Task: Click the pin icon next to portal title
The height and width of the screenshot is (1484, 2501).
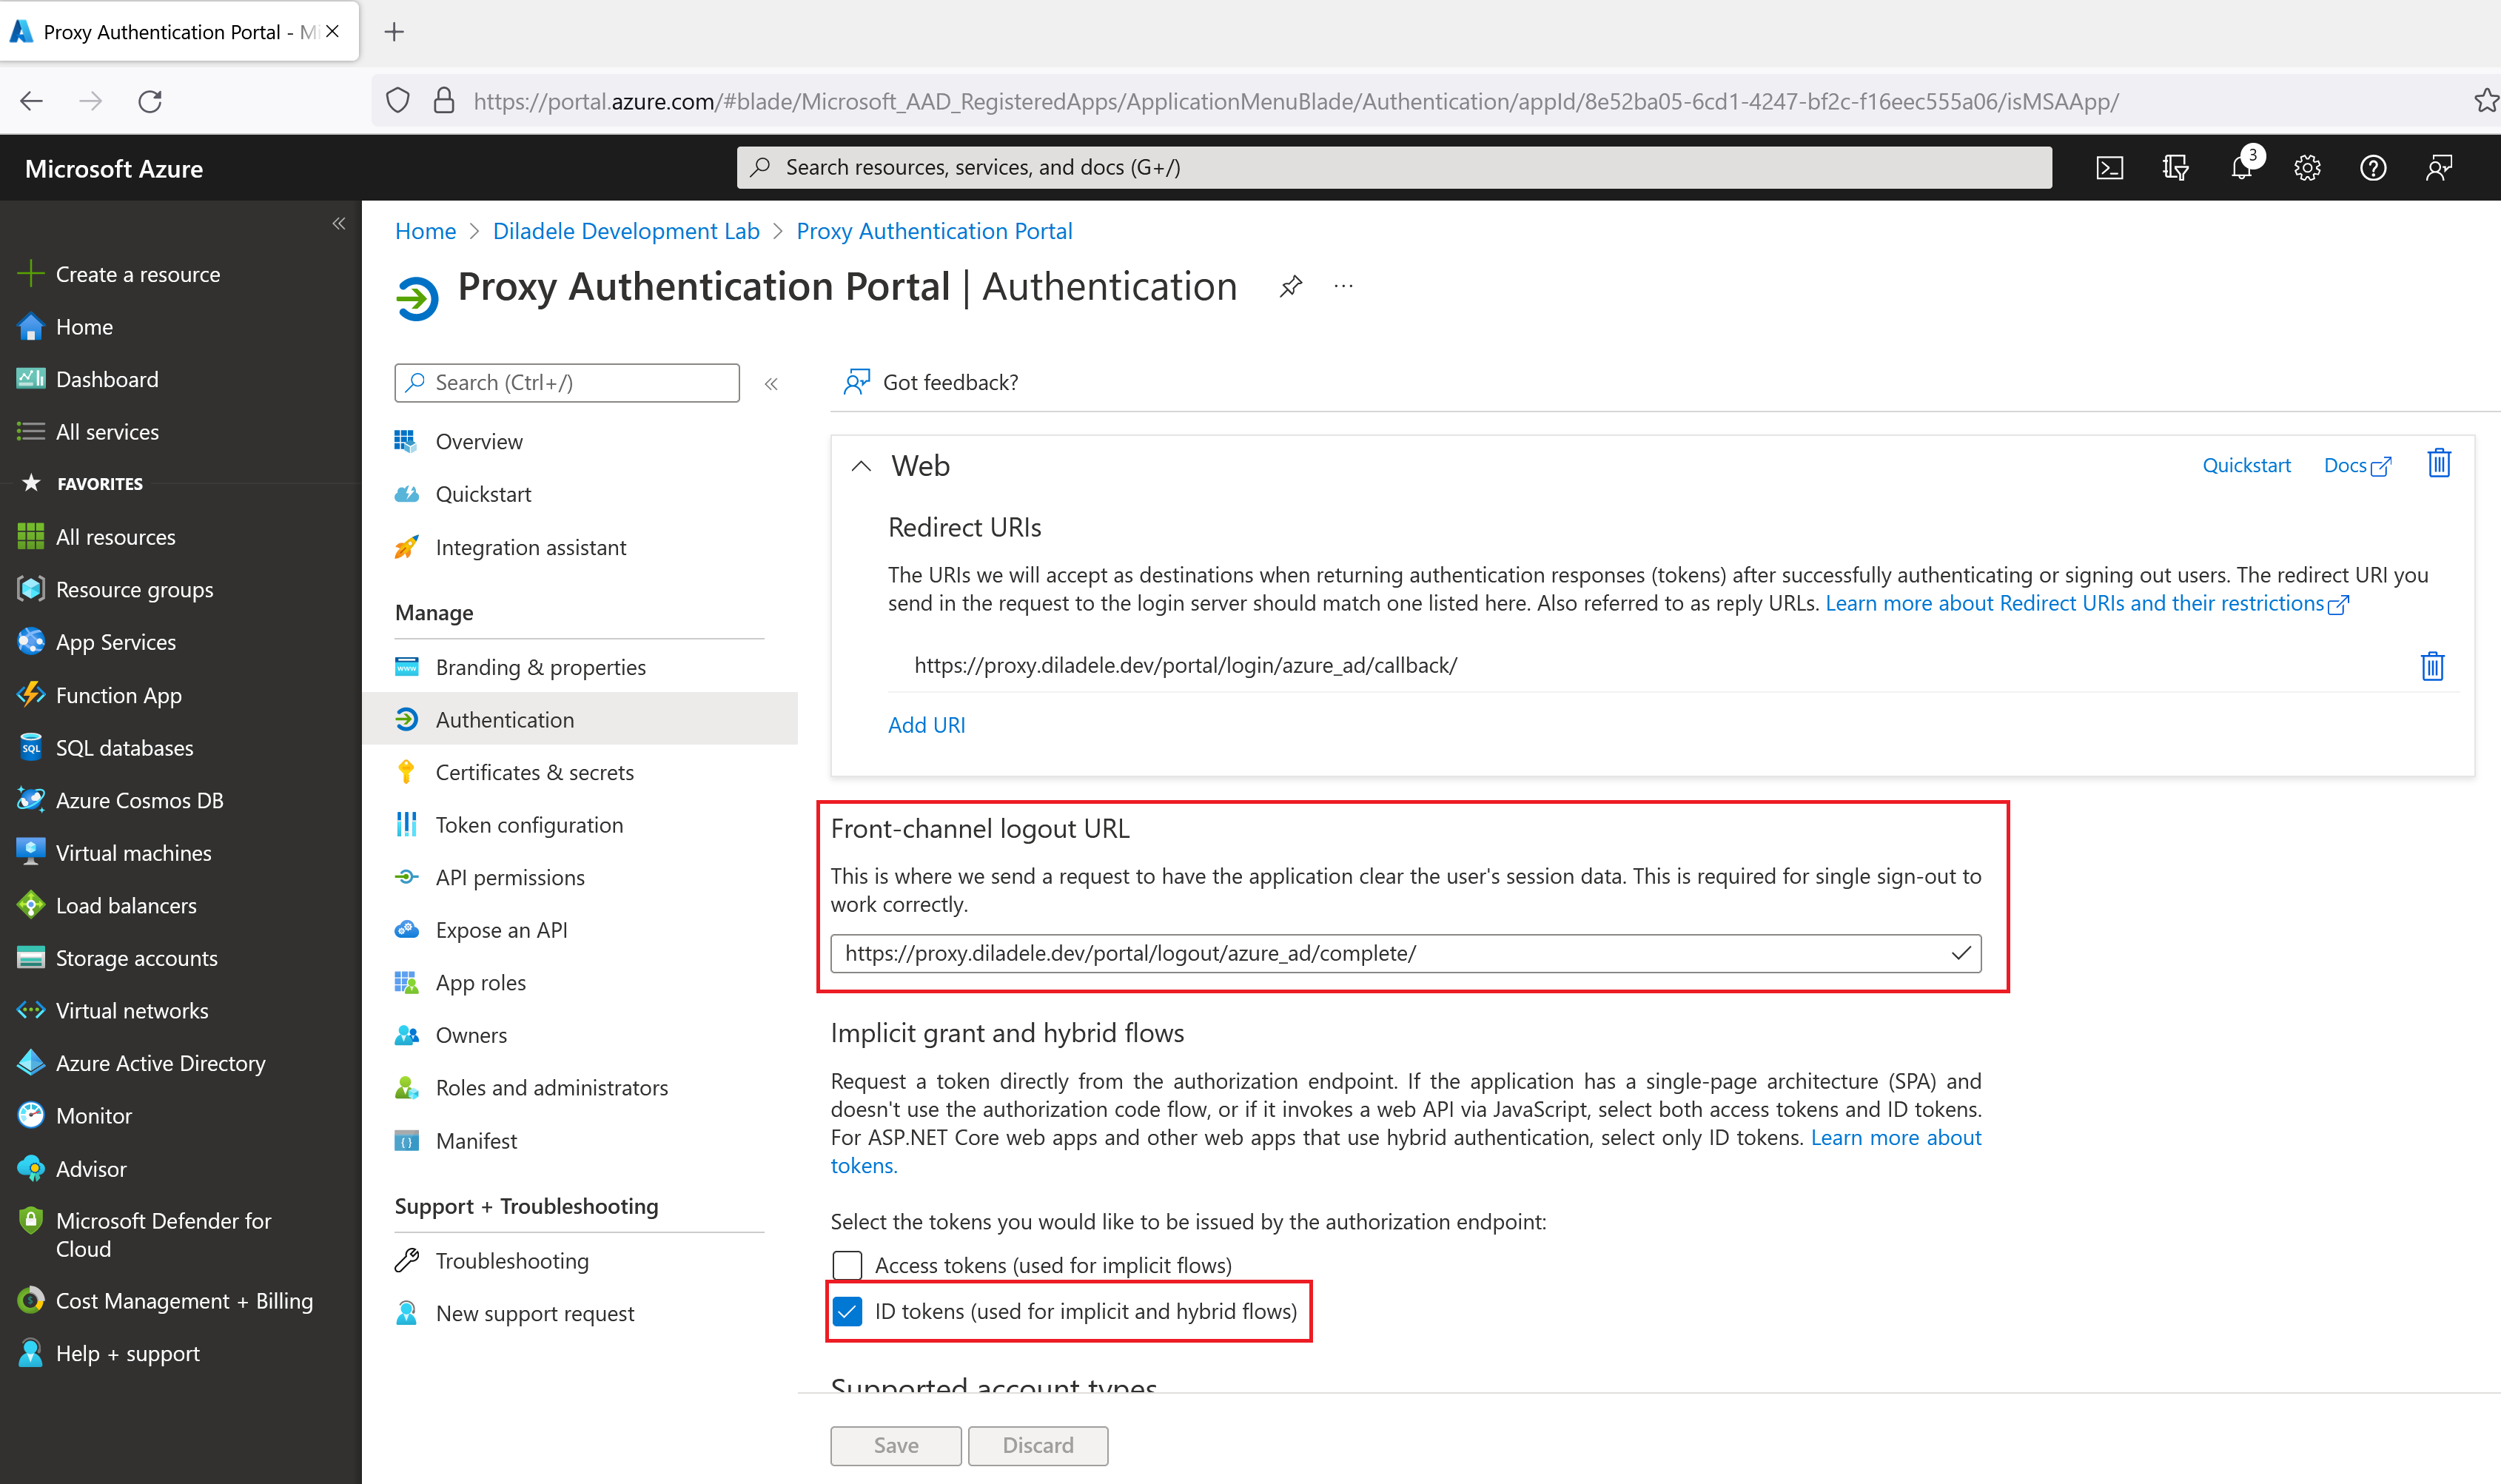Action: click(1288, 288)
